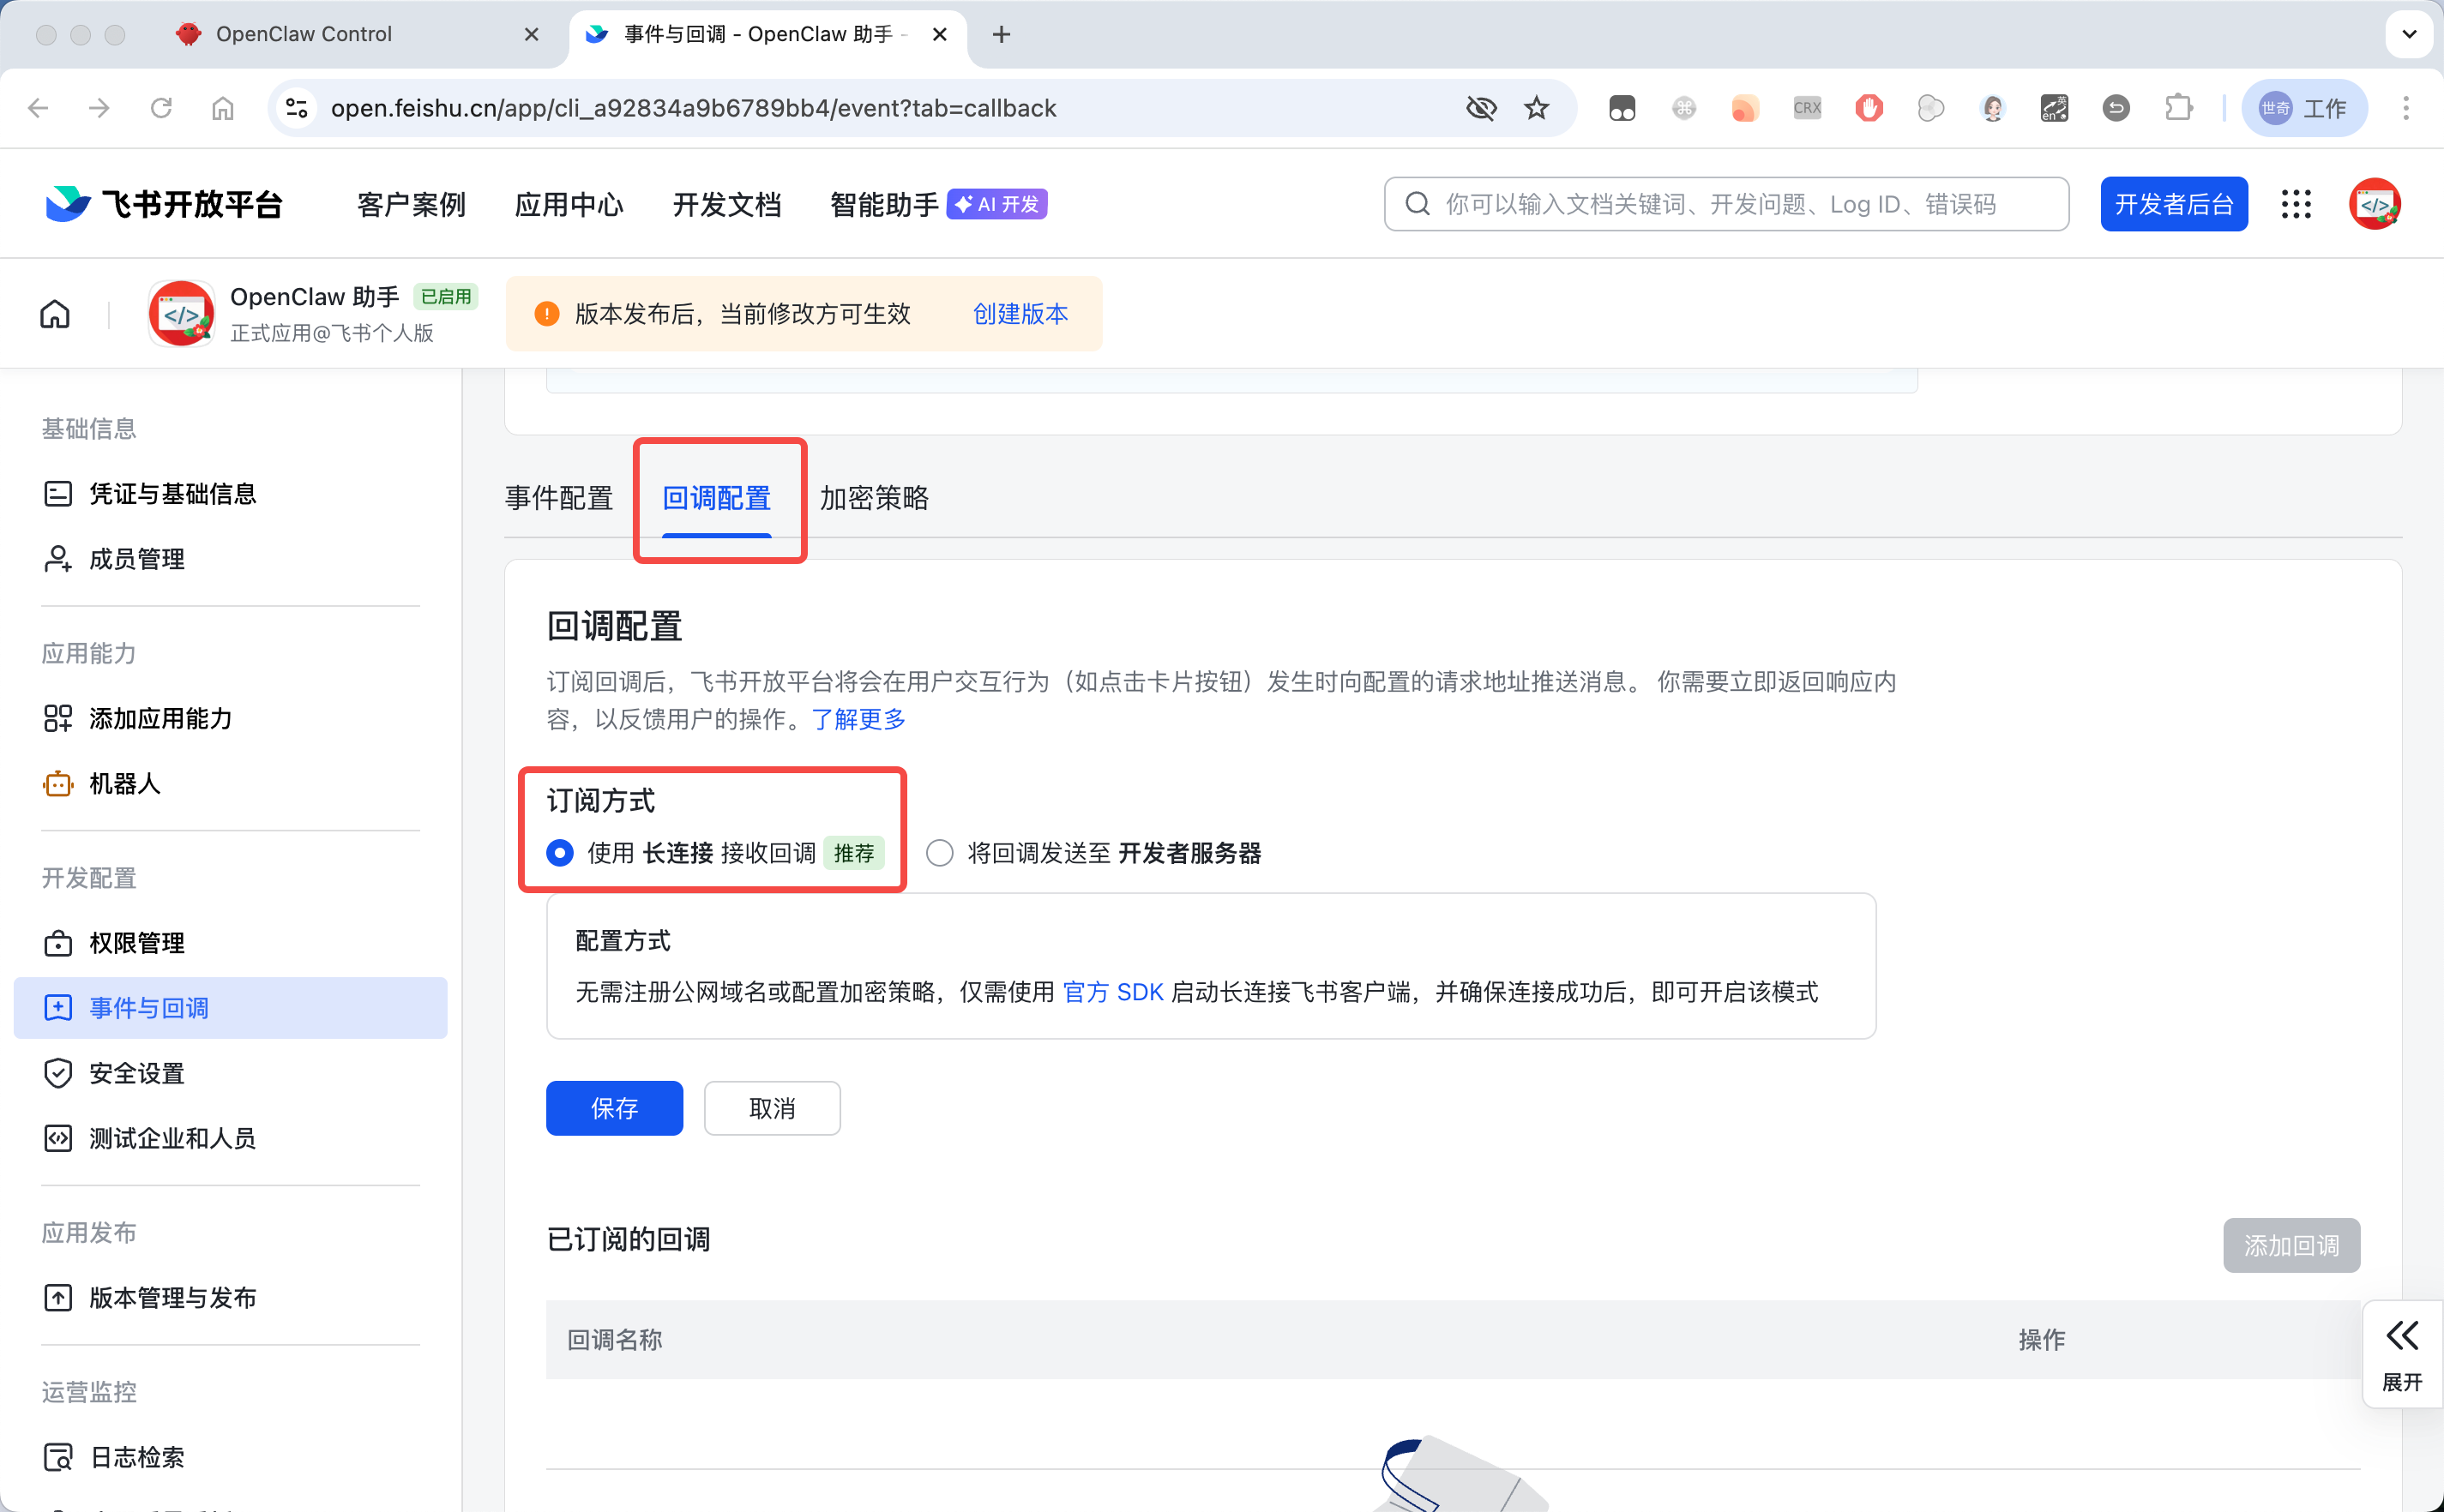Viewport: 2444px width, 1512px height.
Task: Open the browser overflow menu
Action: tap(2406, 108)
